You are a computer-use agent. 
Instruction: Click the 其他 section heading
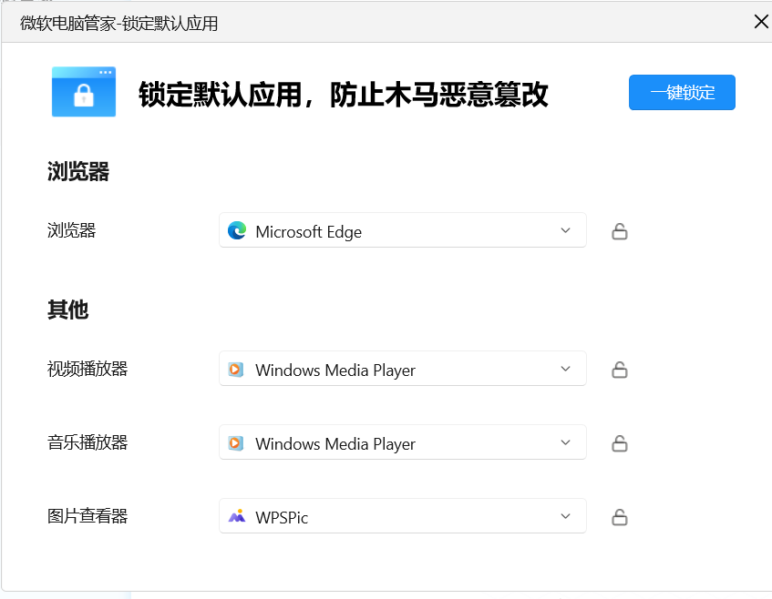[x=67, y=310]
